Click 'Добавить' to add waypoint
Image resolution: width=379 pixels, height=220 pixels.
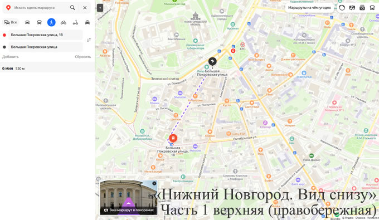11,57
